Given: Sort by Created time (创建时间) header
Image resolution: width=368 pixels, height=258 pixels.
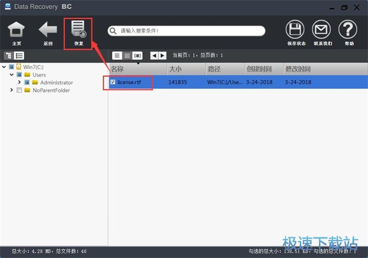Looking at the screenshot, I should tap(264, 69).
